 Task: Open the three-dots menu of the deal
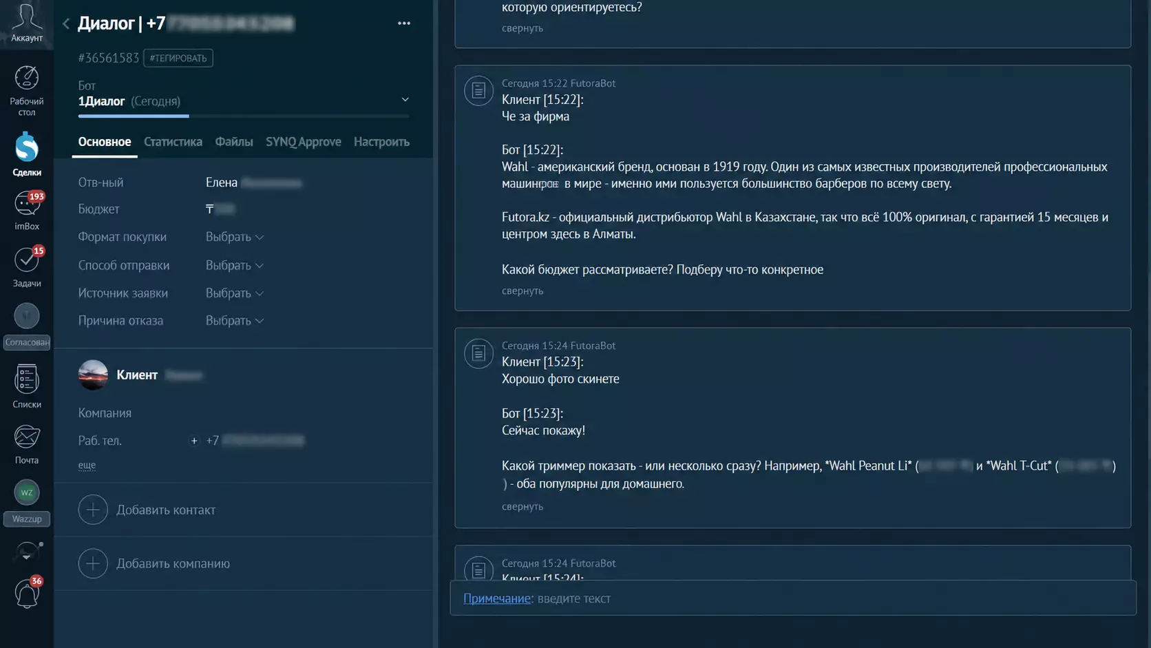coord(404,23)
